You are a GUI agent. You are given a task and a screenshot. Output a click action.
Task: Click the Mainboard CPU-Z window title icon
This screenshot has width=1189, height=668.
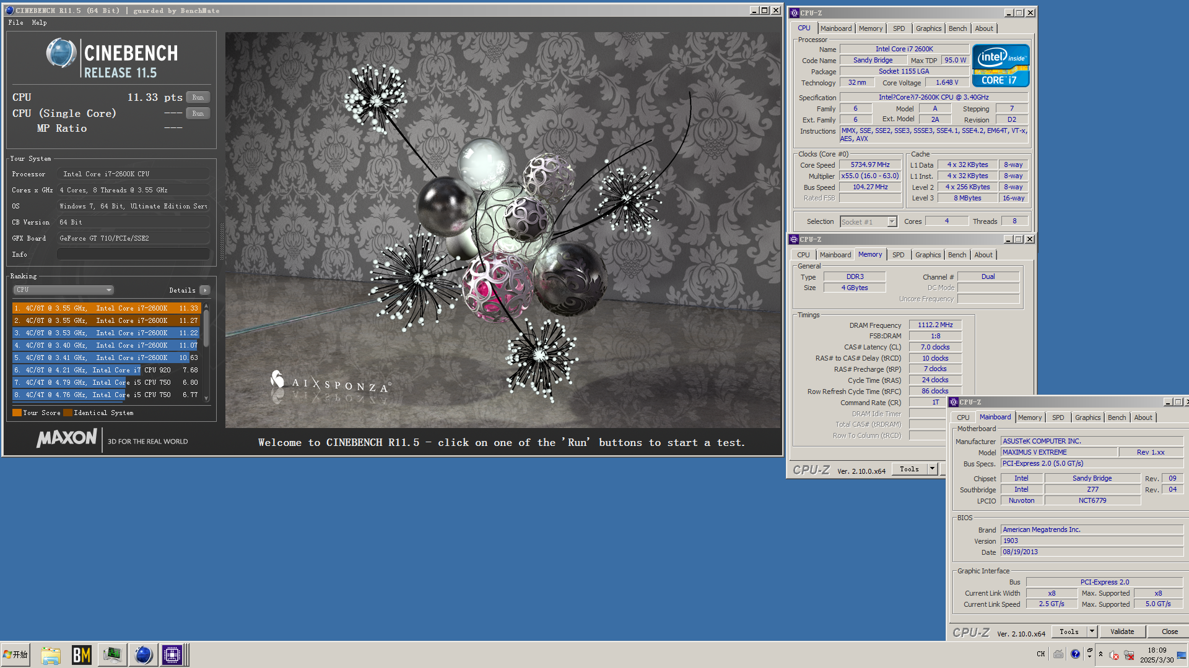(954, 402)
